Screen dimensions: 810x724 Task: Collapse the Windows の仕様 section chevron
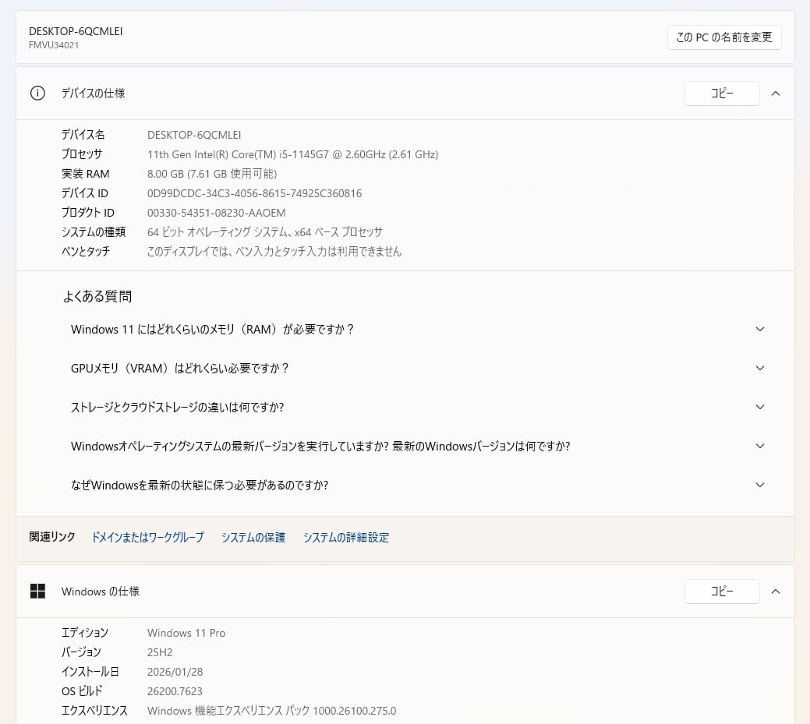click(x=776, y=592)
